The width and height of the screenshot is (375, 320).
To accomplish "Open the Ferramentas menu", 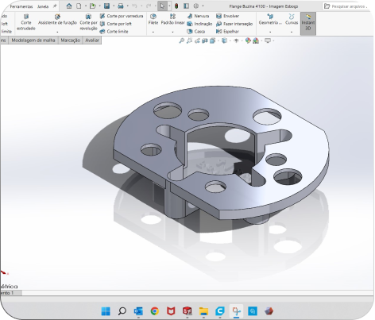I will point(21,6).
